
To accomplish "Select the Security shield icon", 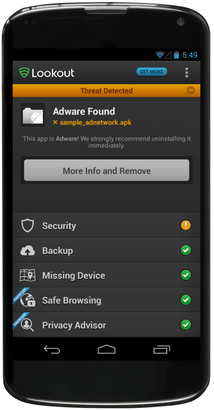I will 28,226.
